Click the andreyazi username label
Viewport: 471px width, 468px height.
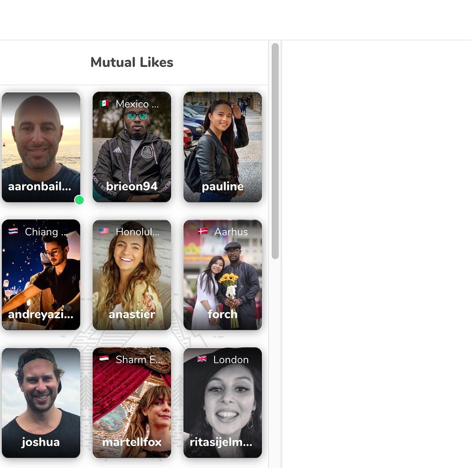tap(41, 315)
